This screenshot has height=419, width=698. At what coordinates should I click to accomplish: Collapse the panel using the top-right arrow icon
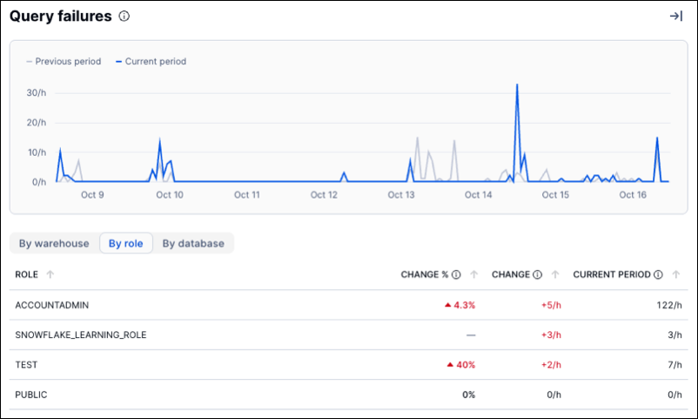[x=675, y=17]
